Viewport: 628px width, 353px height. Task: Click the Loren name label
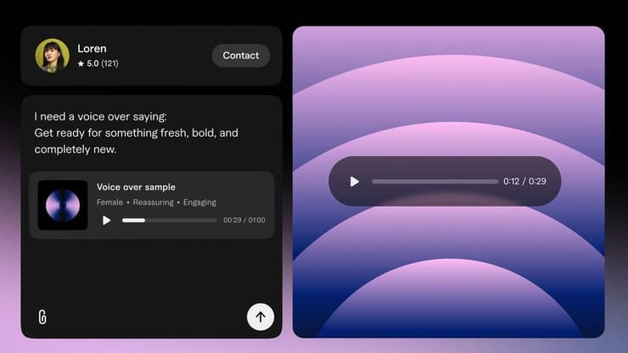pyautogui.click(x=91, y=48)
